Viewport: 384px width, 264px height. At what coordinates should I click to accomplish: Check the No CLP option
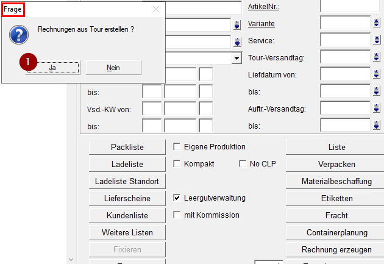(243, 164)
